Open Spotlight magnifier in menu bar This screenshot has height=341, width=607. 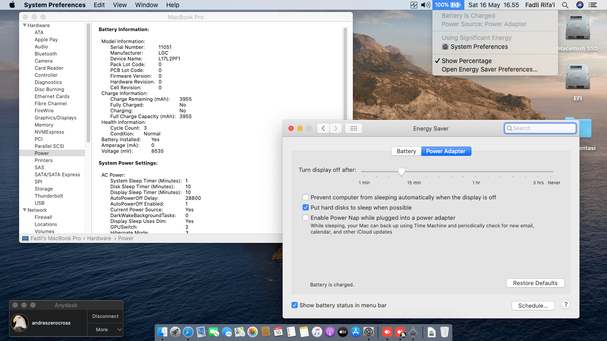[565, 5]
